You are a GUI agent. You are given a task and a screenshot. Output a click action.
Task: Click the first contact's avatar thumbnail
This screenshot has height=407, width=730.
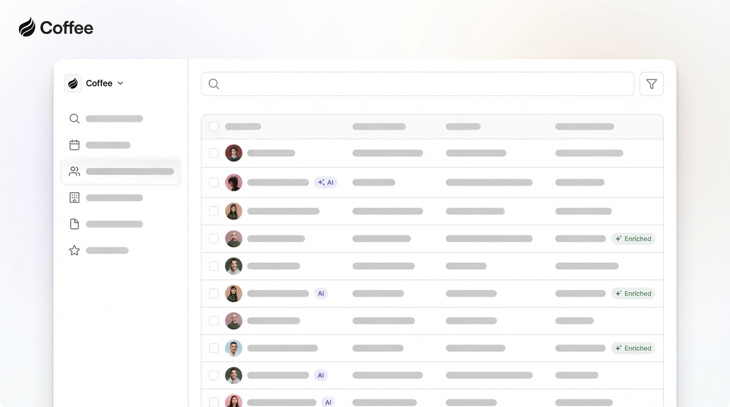point(233,153)
